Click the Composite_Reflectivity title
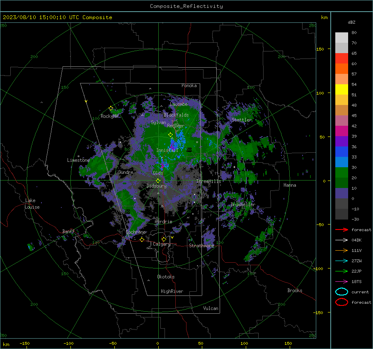The height and width of the screenshot is (349, 373). tap(186, 6)
